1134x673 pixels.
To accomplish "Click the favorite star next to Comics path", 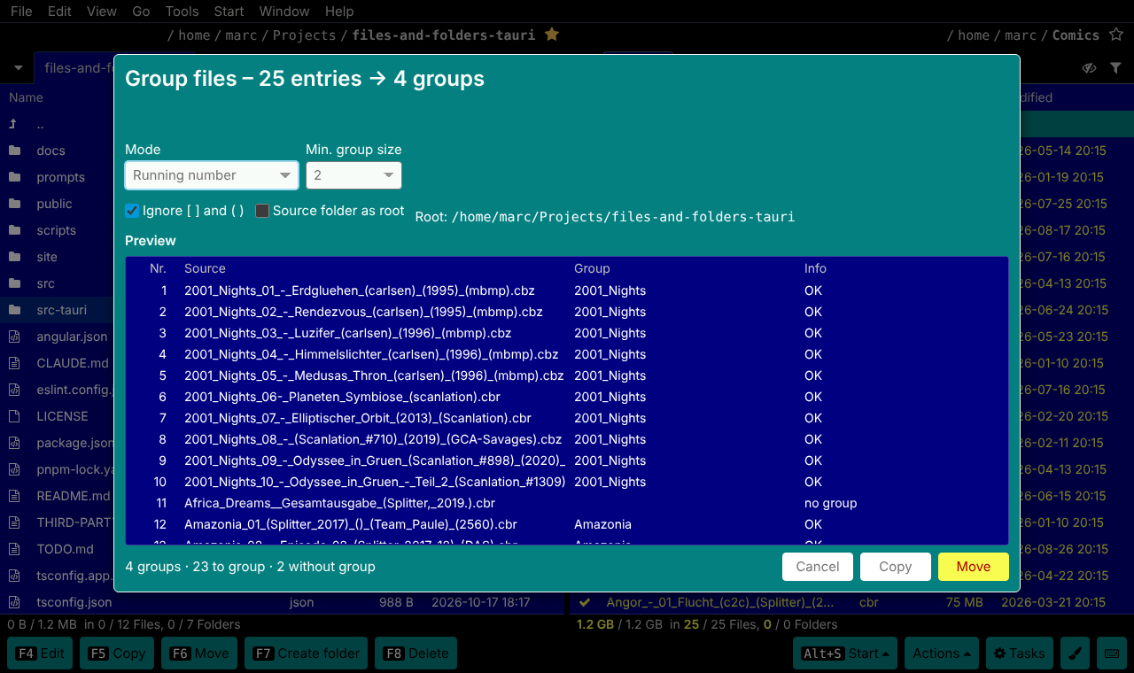I will point(1116,35).
